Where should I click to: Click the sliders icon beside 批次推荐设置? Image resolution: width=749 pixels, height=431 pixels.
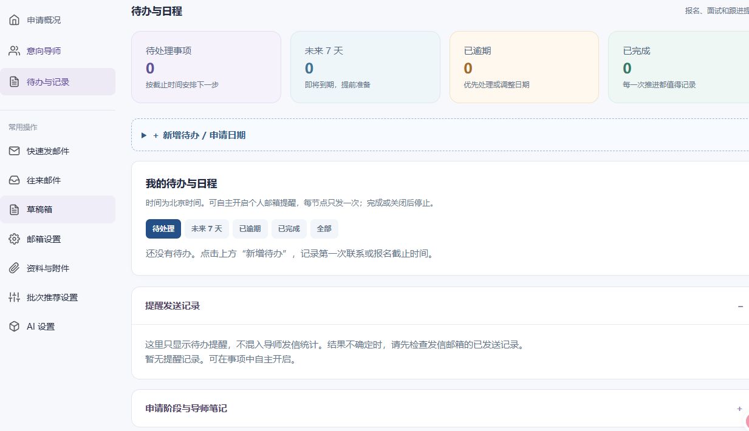click(14, 297)
